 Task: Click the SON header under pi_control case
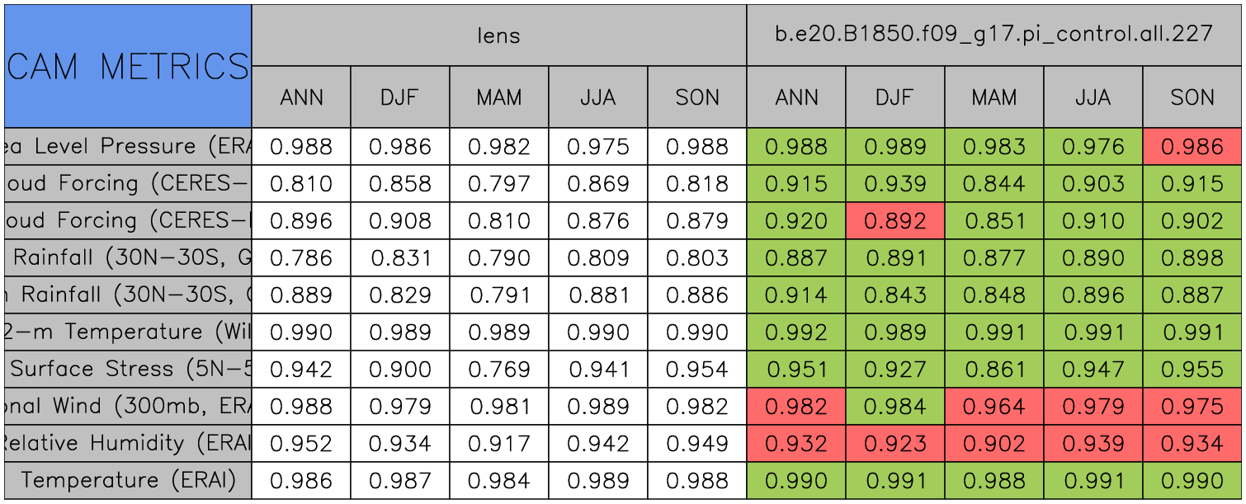click(x=1192, y=97)
